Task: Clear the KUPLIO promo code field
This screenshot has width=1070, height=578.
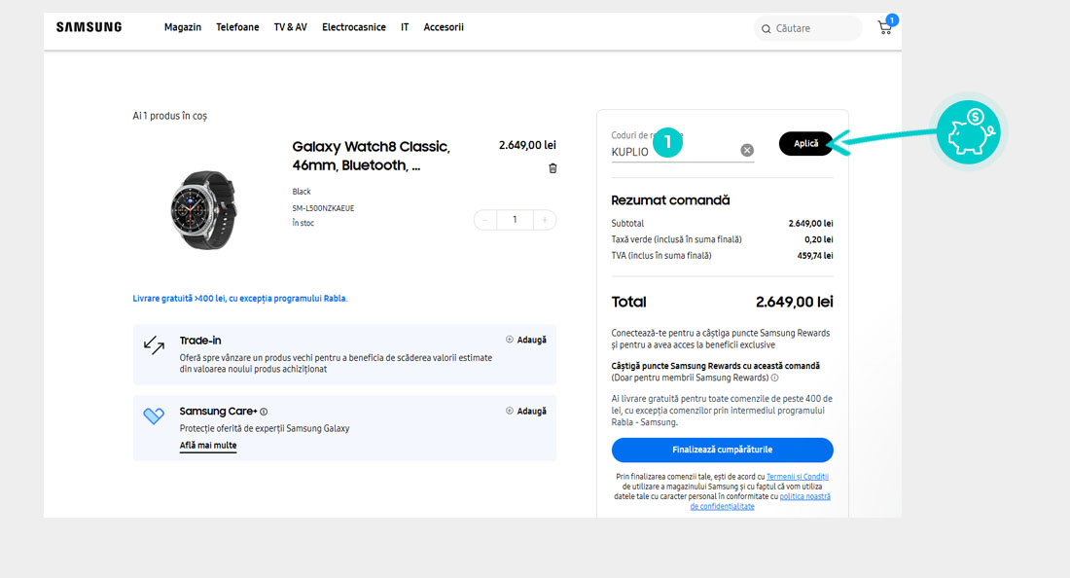Action: pos(747,150)
